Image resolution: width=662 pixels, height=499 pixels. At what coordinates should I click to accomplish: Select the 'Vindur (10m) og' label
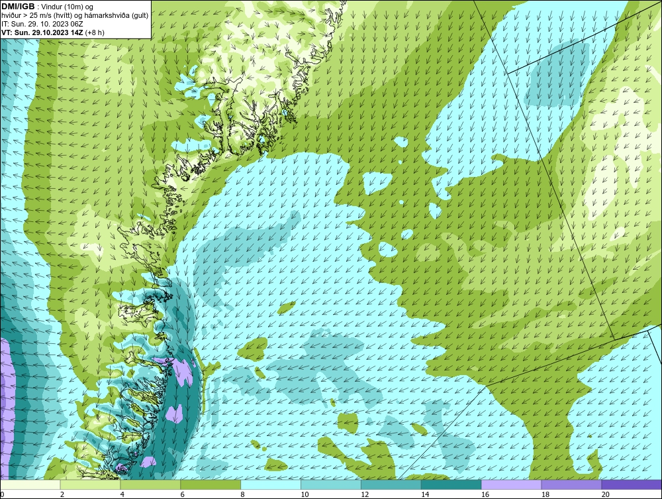coord(68,7)
